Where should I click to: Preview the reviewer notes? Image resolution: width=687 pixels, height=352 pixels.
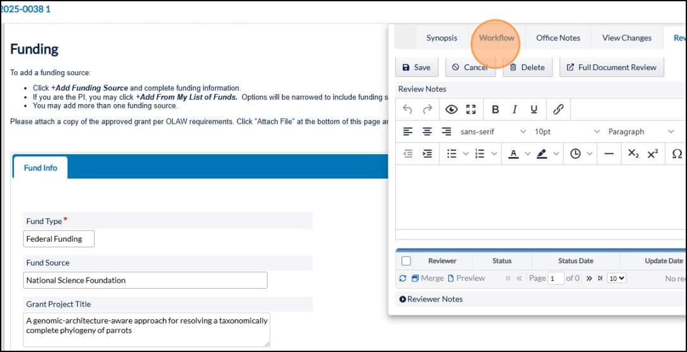(466, 278)
